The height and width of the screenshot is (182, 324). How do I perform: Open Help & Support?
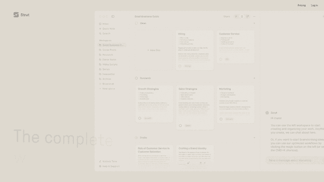click(x=109, y=166)
